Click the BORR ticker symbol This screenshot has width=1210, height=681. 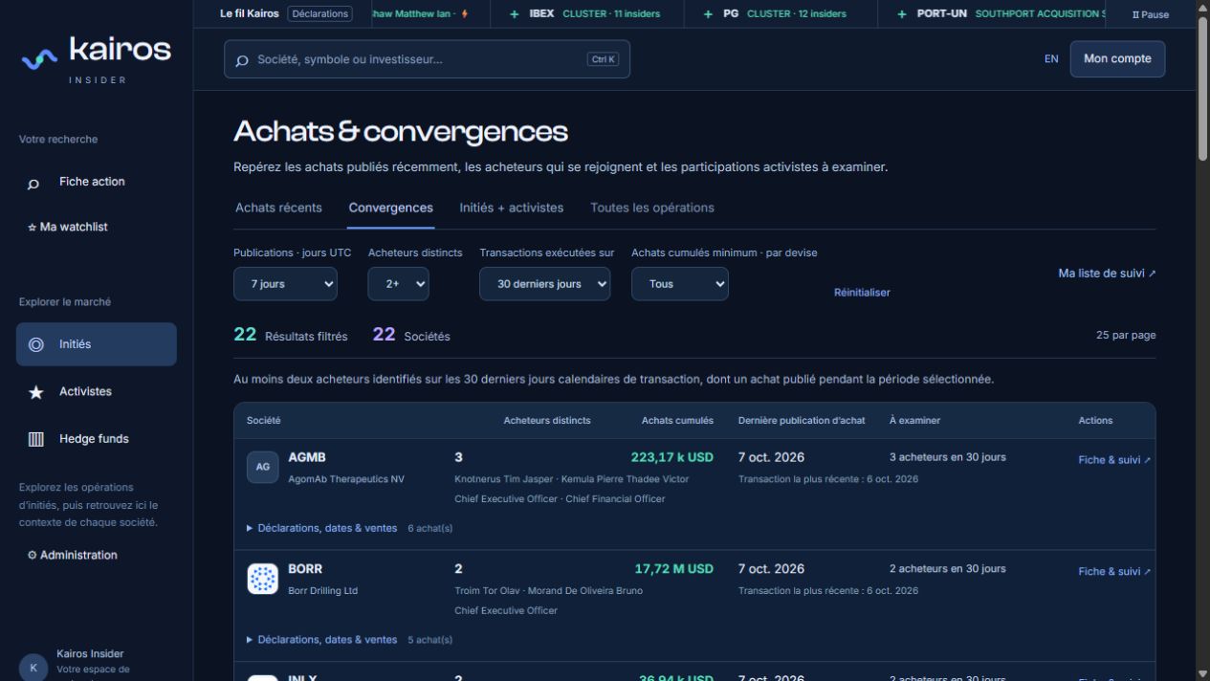(x=305, y=569)
